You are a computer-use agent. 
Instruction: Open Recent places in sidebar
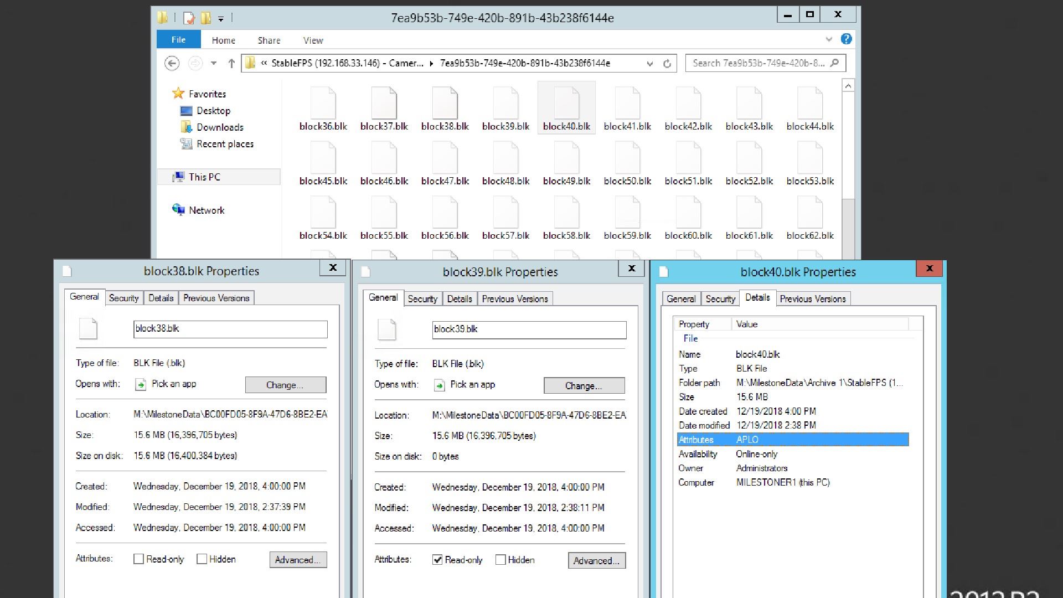[x=225, y=144]
